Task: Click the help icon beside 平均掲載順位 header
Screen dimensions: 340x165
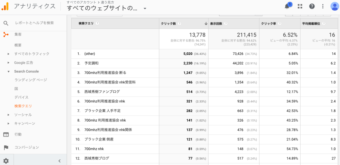Action: pyautogui.click(x=324, y=24)
